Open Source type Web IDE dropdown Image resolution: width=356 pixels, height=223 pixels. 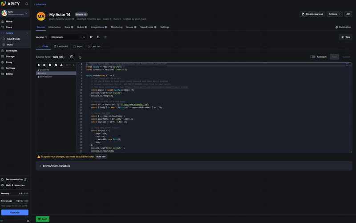59,57
